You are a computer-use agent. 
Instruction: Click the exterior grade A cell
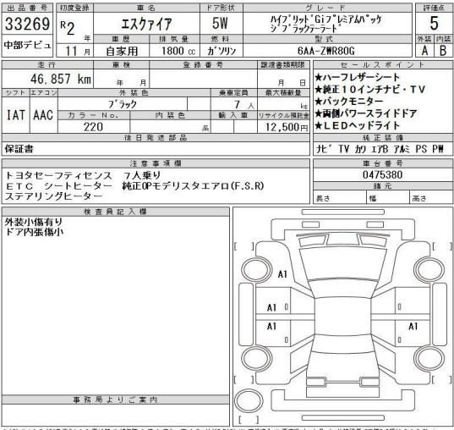point(424,51)
